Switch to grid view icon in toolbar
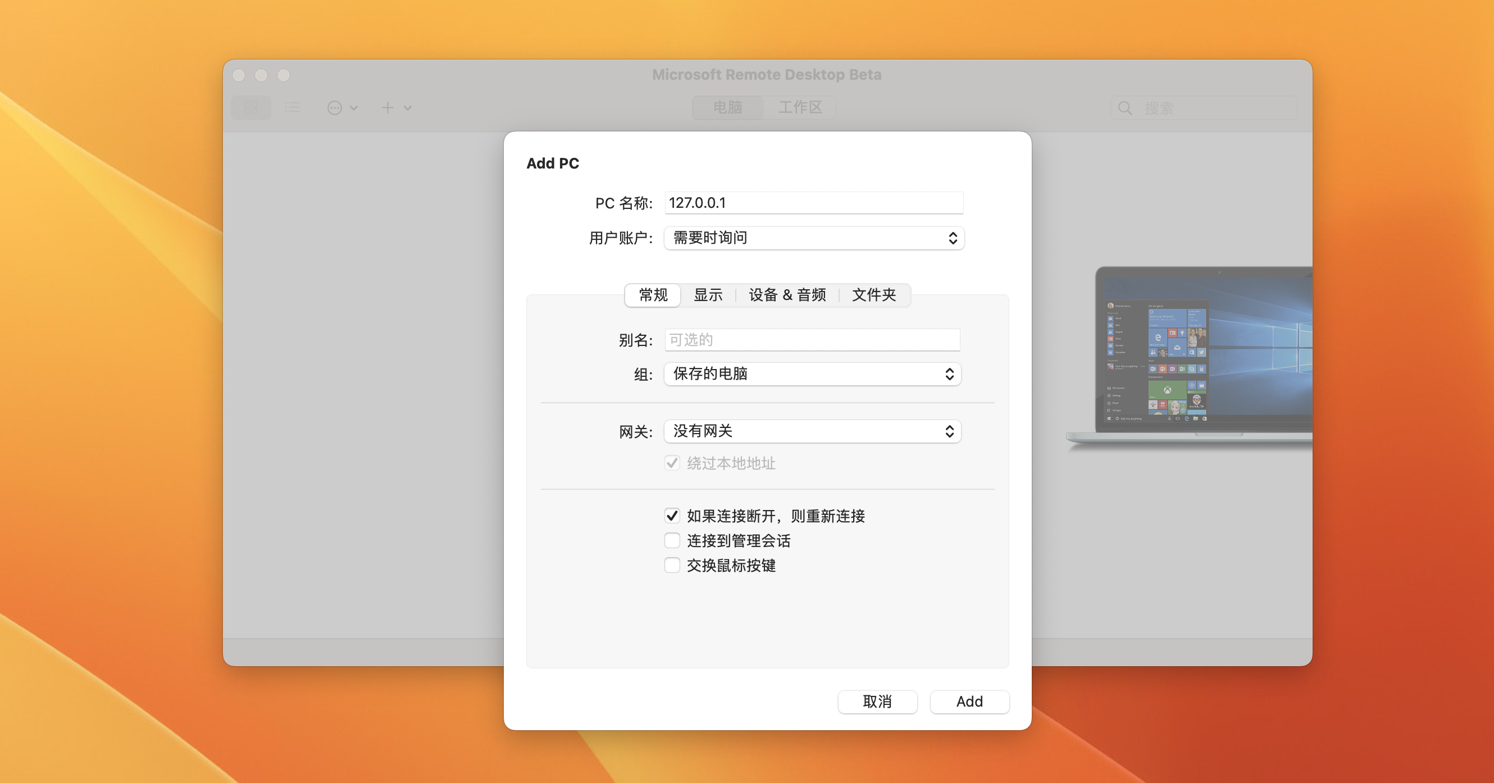Image resolution: width=1494 pixels, height=783 pixels. pyautogui.click(x=250, y=108)
